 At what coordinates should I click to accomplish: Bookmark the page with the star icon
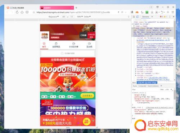pyautogui.click(x=34, y=12)
